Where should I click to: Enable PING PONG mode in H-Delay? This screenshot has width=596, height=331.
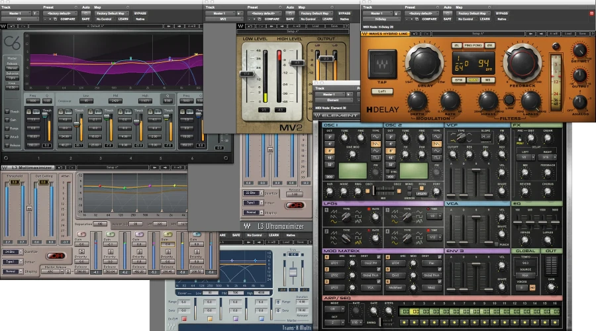[x=473, y=45]
